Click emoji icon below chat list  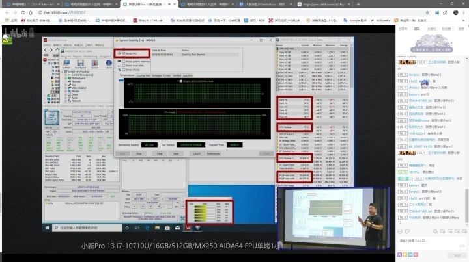coord(400,231)
